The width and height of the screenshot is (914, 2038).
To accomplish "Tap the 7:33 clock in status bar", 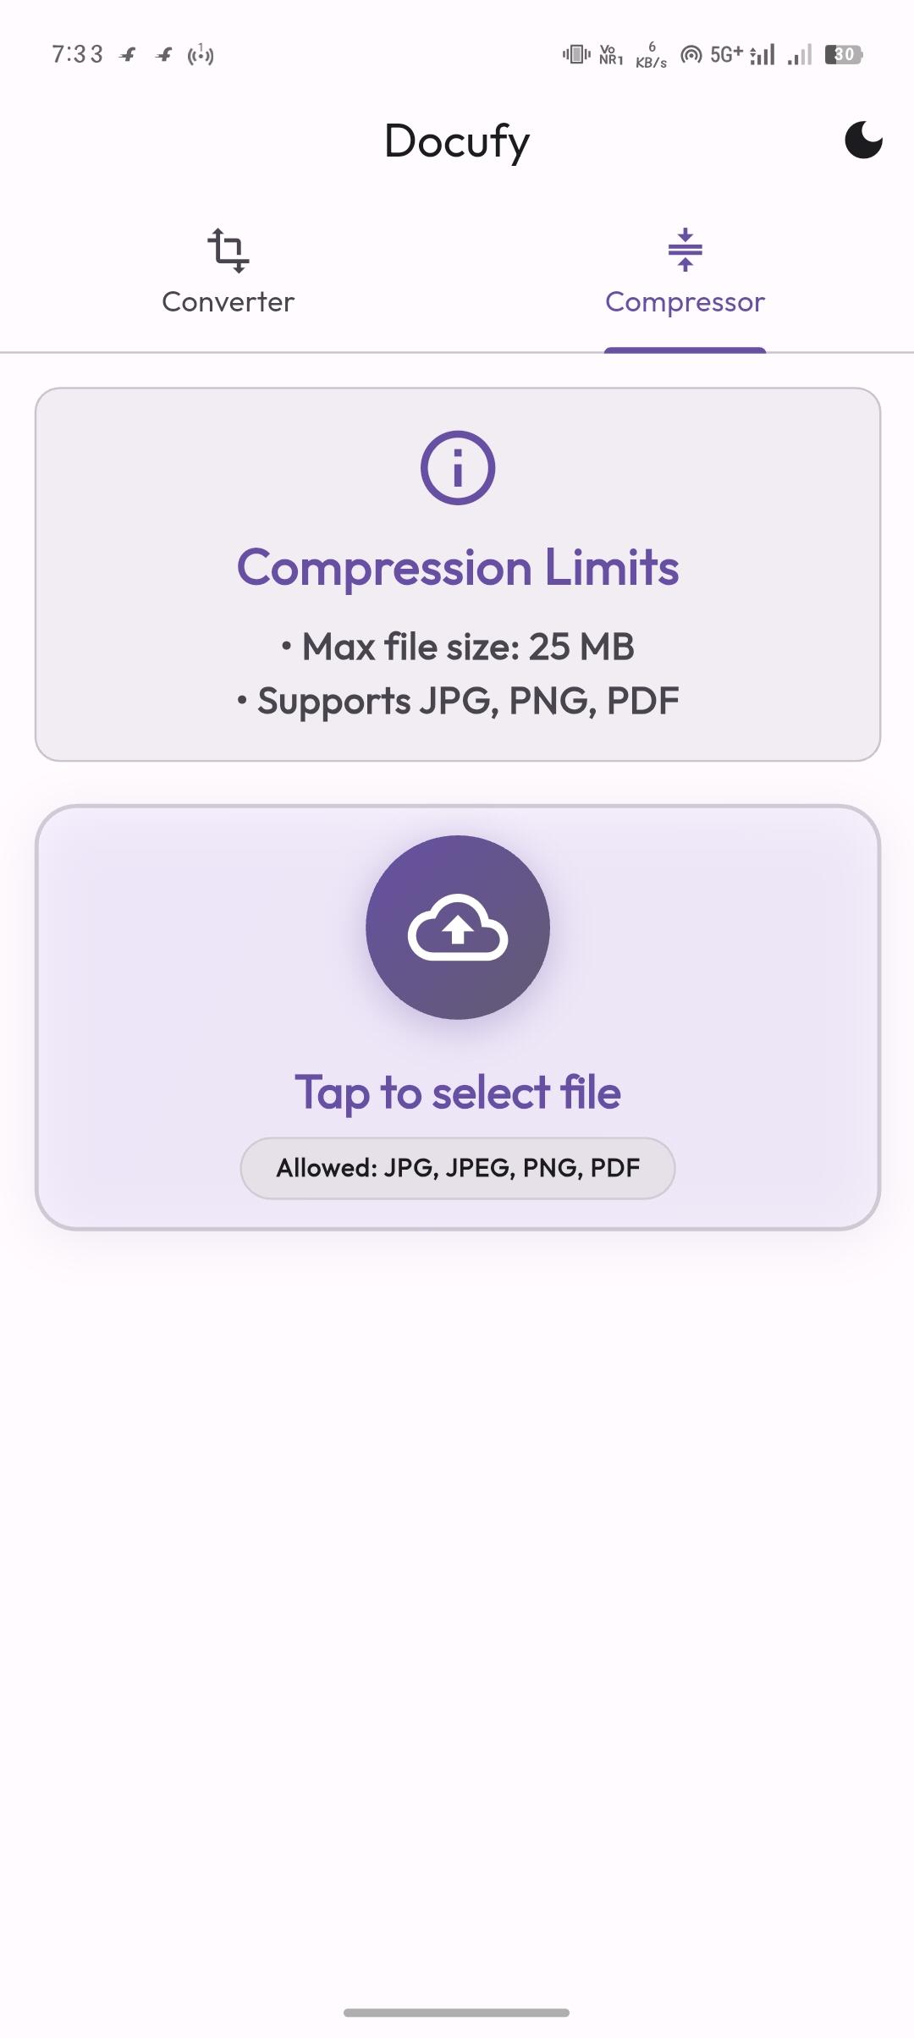I will tap(77, 55).
